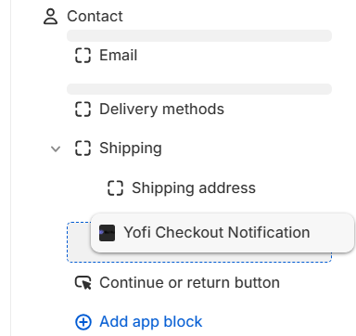This screenshot has width=356, height=336.
Task: Open the Email block
Action: coord(118,56)
